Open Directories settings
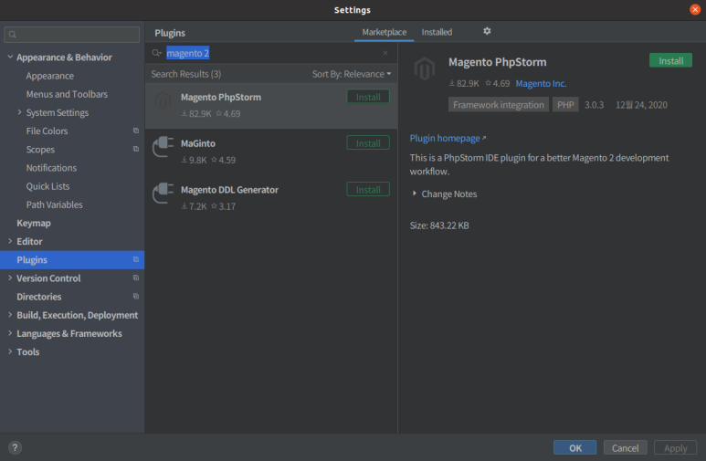Image resolution: width=706 pixels, height=461 pixels. point(39,297)
